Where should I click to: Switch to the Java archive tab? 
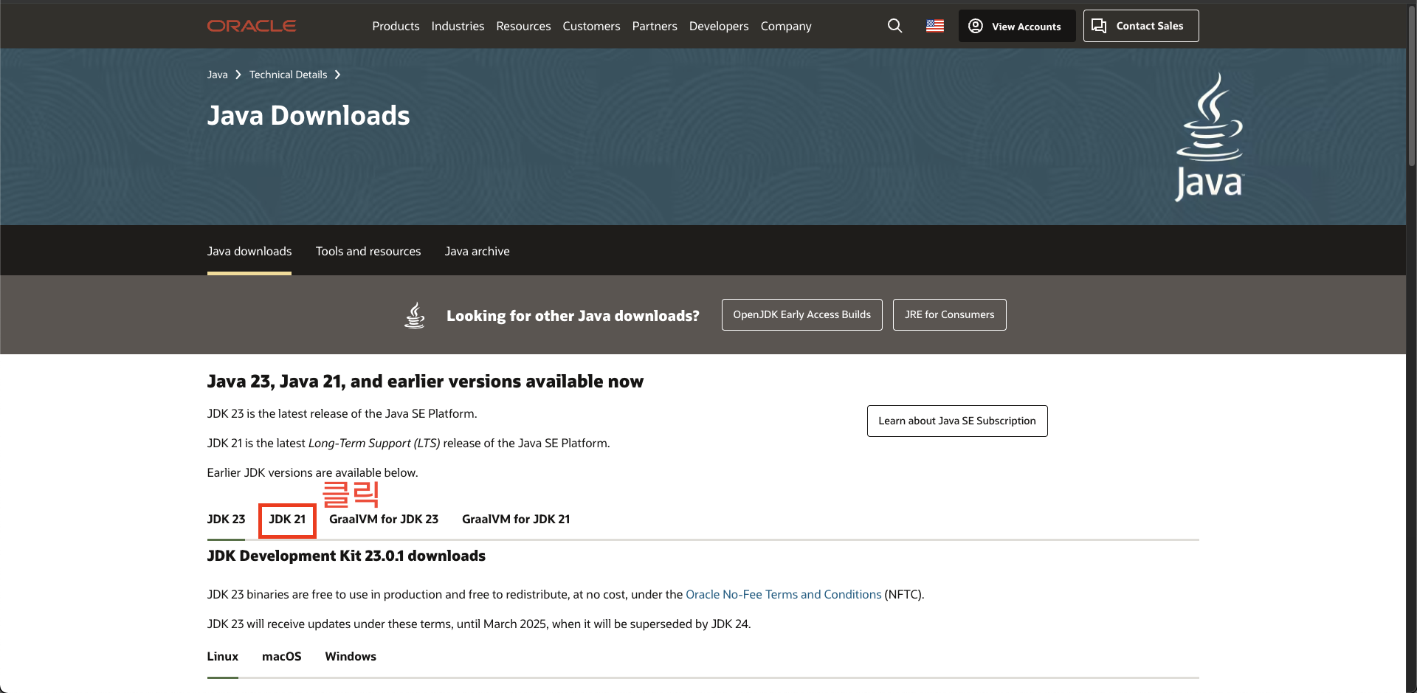coord(477,251)
